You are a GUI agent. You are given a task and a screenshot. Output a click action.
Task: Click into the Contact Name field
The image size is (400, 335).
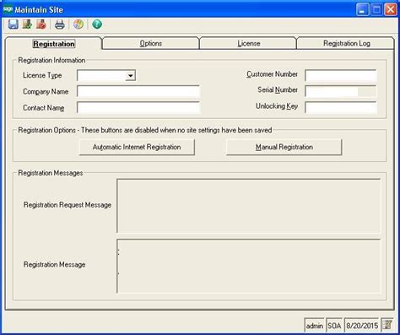(x=138, y=108)
